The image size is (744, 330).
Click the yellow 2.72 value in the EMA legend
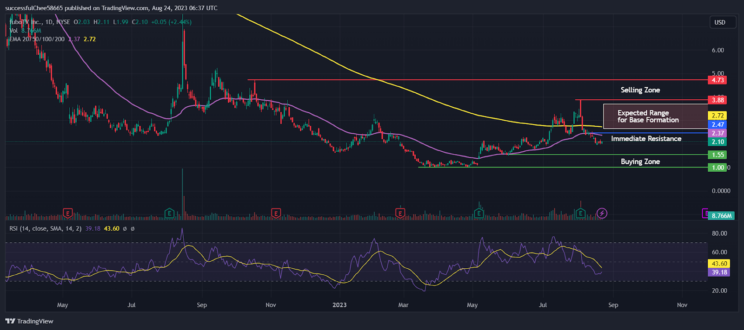(90, 39)
